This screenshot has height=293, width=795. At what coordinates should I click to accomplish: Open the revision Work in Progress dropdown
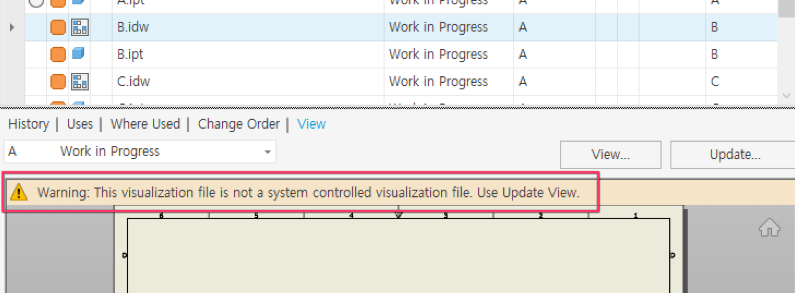click(x=267, y=152)
